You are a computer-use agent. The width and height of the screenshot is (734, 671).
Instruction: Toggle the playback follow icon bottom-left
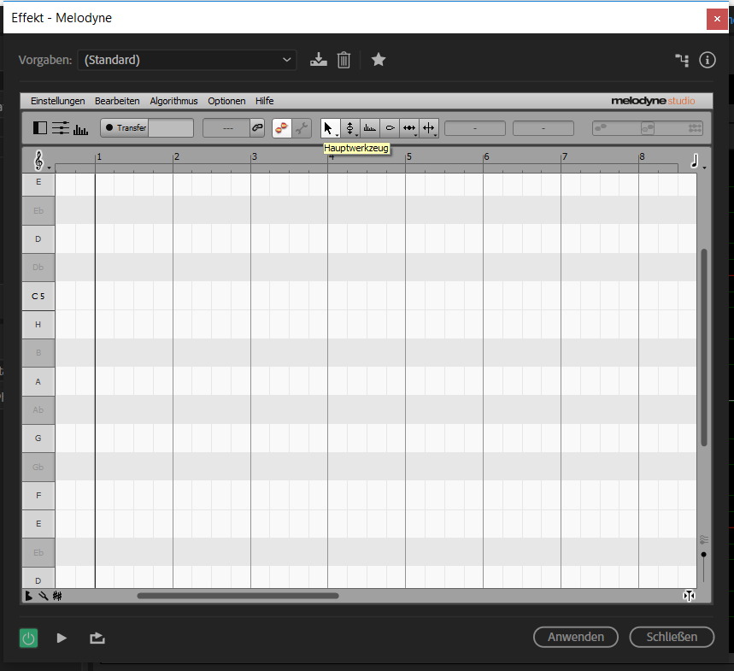pyautogui.click(x=28, y=596)
